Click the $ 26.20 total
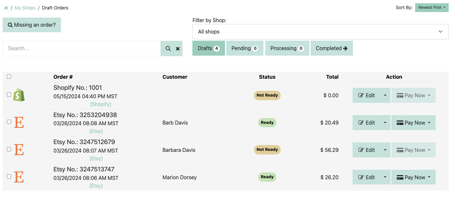476x201 pixels. click(x=329, y=177)
